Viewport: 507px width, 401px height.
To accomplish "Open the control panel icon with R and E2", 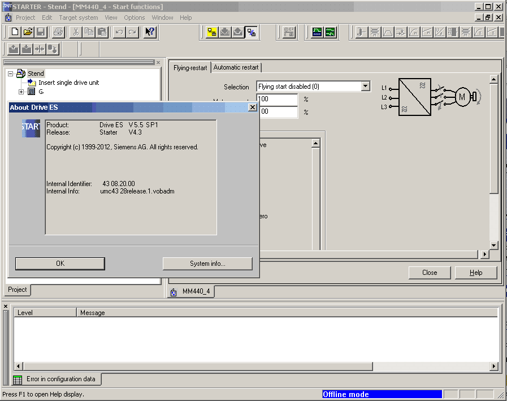I will point(289,32).
